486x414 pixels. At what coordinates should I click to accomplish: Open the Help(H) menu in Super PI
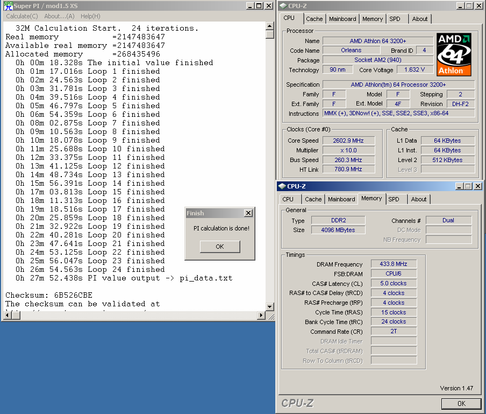click(90, 16)
